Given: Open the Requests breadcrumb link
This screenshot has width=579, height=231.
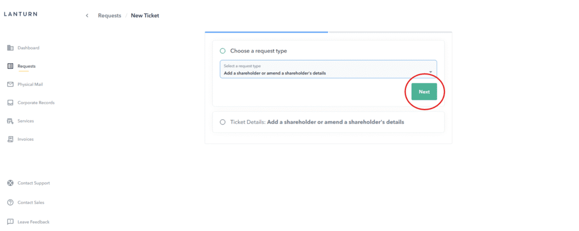Looking at the screenshot, I should click(109, 16).
